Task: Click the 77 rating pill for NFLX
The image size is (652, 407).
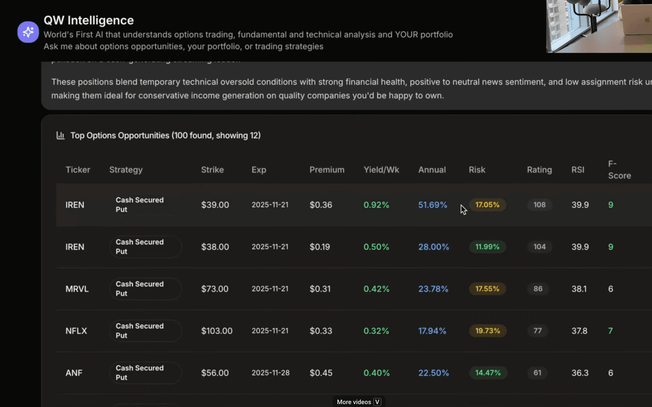Action: coord(538,331)
